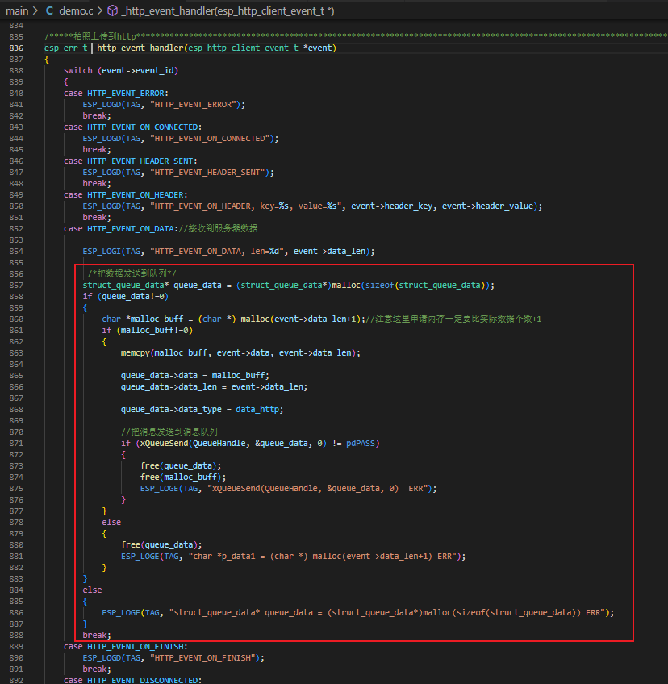Screen dimensions: 668x684
Task: Click 'event->header_key' argument on line 850
Action: tap(392, 206)
